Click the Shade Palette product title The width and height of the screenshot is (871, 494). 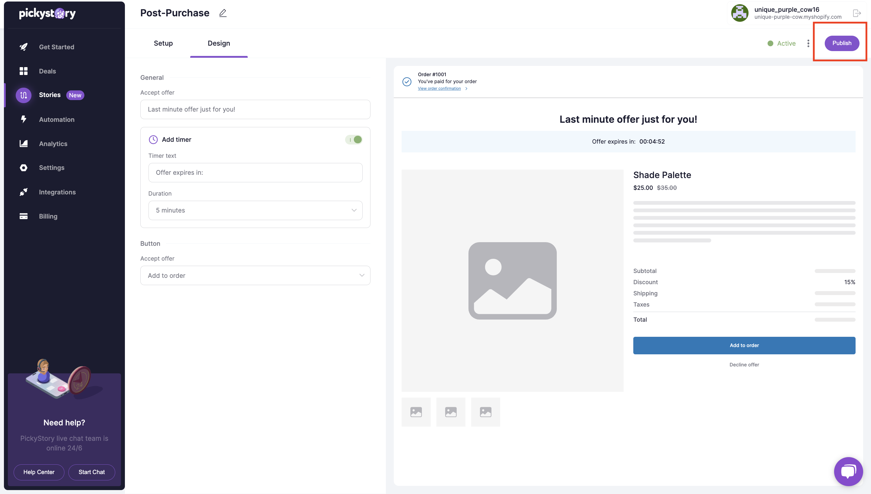tap(662, 175)
